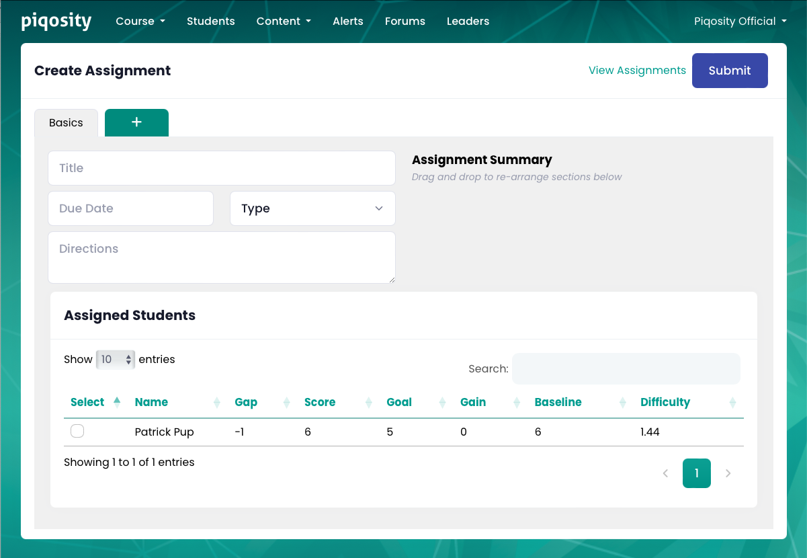Go to next page arrow

pyautogui.click(x=728, y=473)
